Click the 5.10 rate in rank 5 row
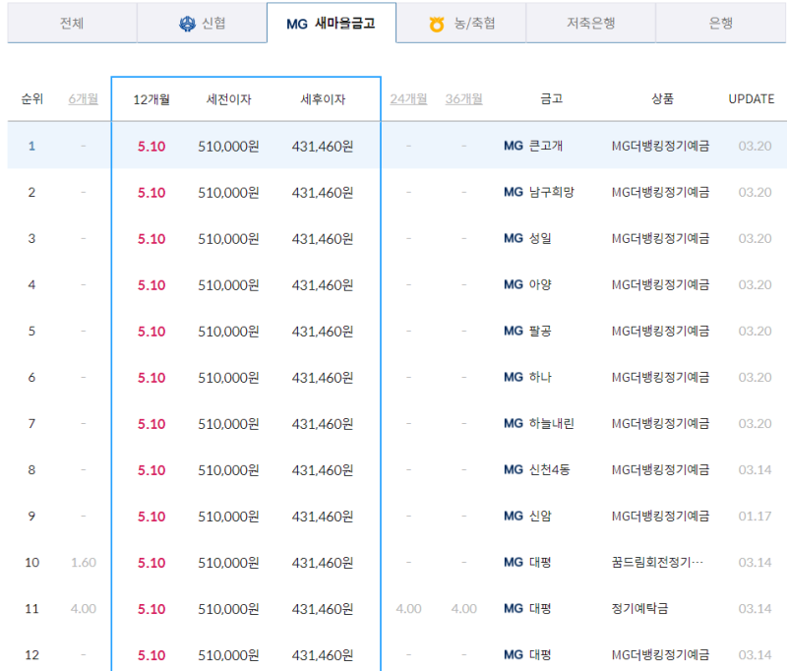787x671 pixels. pyautogui.click(x=151, y=332)
